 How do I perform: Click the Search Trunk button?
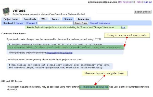[81, 23]
